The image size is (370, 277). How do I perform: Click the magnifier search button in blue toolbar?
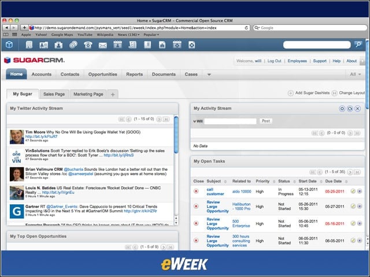click(358, 44)
